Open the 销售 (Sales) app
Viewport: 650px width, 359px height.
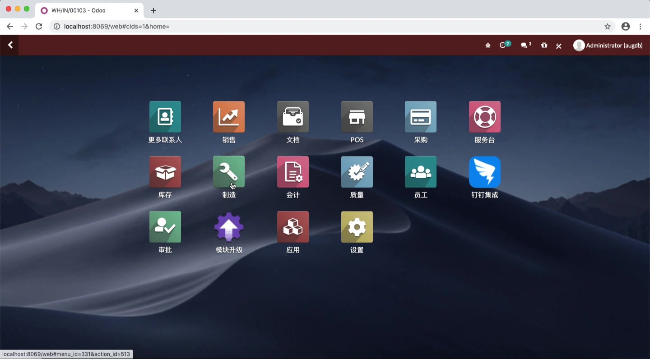(228, 122)
